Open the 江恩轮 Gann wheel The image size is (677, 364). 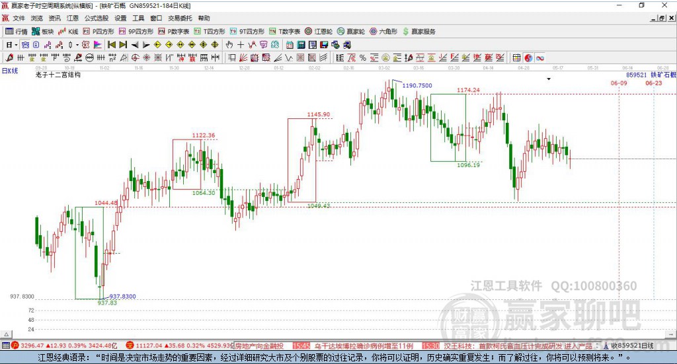point(319,31)
